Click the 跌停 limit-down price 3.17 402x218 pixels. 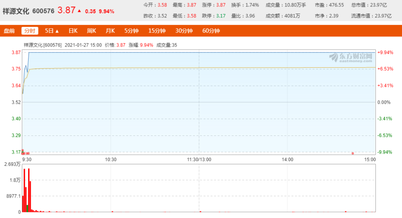(x=221, y=16)
